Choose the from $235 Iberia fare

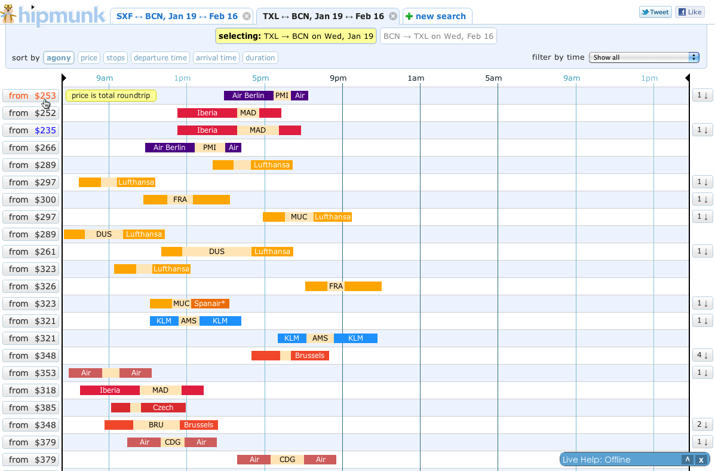(x=31, y=130)
